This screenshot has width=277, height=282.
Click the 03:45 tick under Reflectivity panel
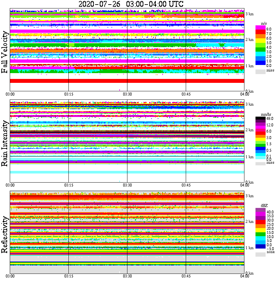click(x=186, y=276)
